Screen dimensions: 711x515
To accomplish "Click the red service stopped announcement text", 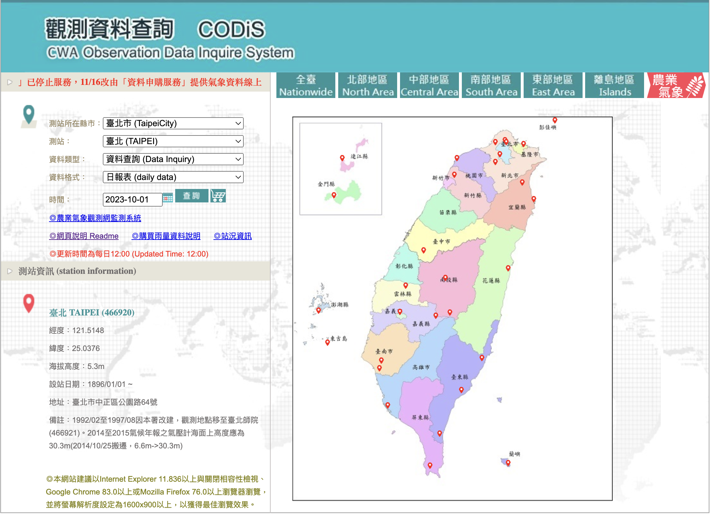I will click(140, 82).
